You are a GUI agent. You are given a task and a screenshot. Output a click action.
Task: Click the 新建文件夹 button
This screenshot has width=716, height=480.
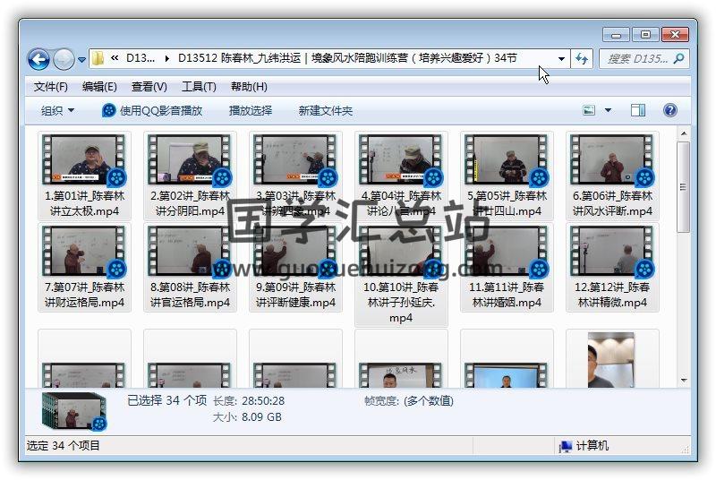326,110
